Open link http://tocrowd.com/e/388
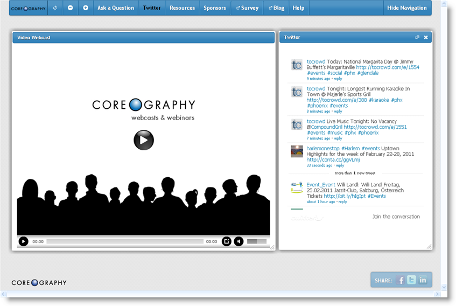 click(337, 100)
